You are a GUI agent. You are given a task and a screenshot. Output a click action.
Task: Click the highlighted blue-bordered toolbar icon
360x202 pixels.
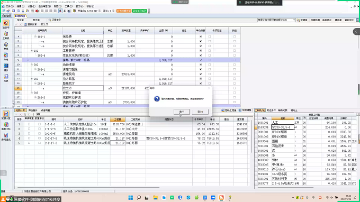point(60,11)
